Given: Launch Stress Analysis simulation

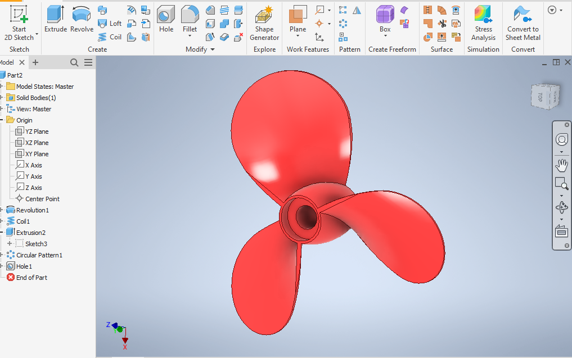Looking at the screenshot, I should pos(483,24).
